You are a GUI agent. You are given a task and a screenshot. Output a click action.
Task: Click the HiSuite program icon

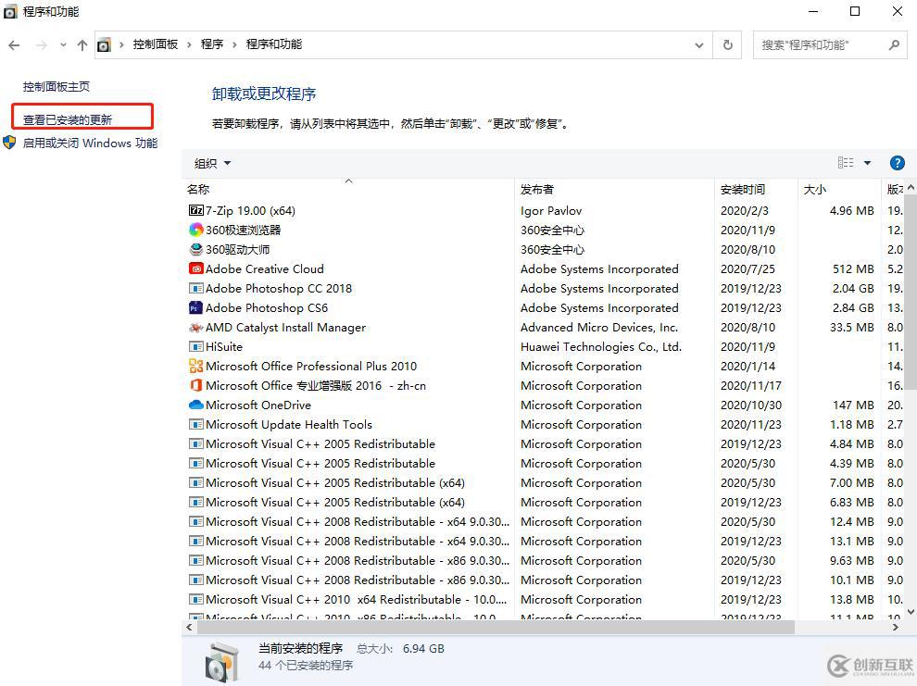pos(195,346)
